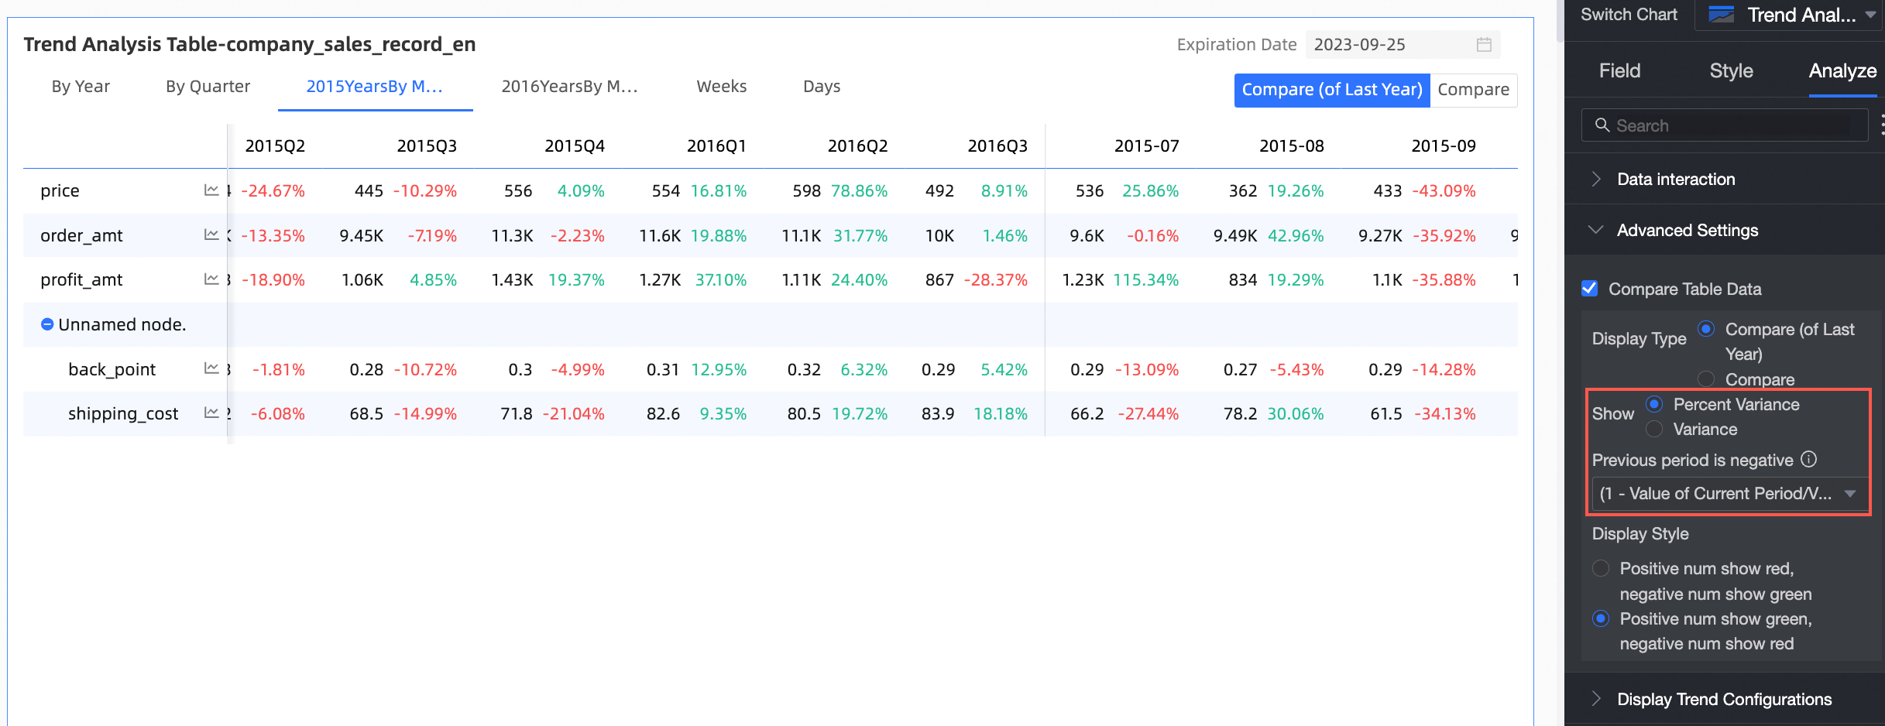This screenshot has width=1885, height=726.
Task: Switch to the Style tab
Action: pyautogui.click(x=1732, y=70)
